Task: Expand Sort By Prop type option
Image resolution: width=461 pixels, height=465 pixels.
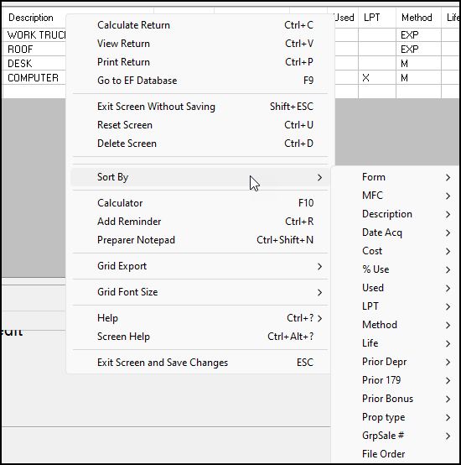Action: pos(396,417)
